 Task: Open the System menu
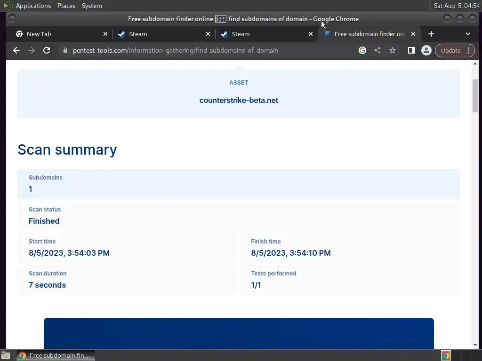tap(92, 6)
